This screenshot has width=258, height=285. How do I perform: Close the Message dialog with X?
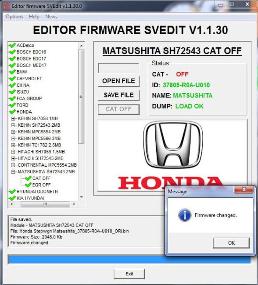pos(244,189)
